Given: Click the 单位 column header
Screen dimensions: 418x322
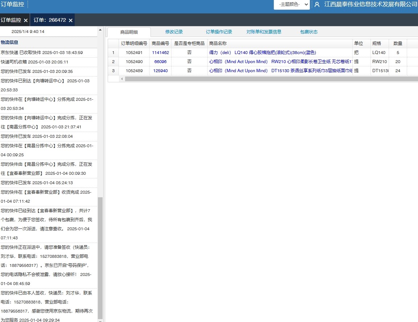Looking at the screenshot, I should coord(361,44).
